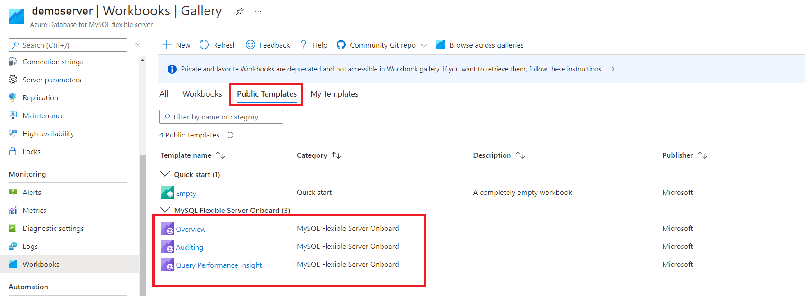Collapse the MySQL Flexible Server Onboard group
This screenshot has width=805, height=296.
coord(165,210)
